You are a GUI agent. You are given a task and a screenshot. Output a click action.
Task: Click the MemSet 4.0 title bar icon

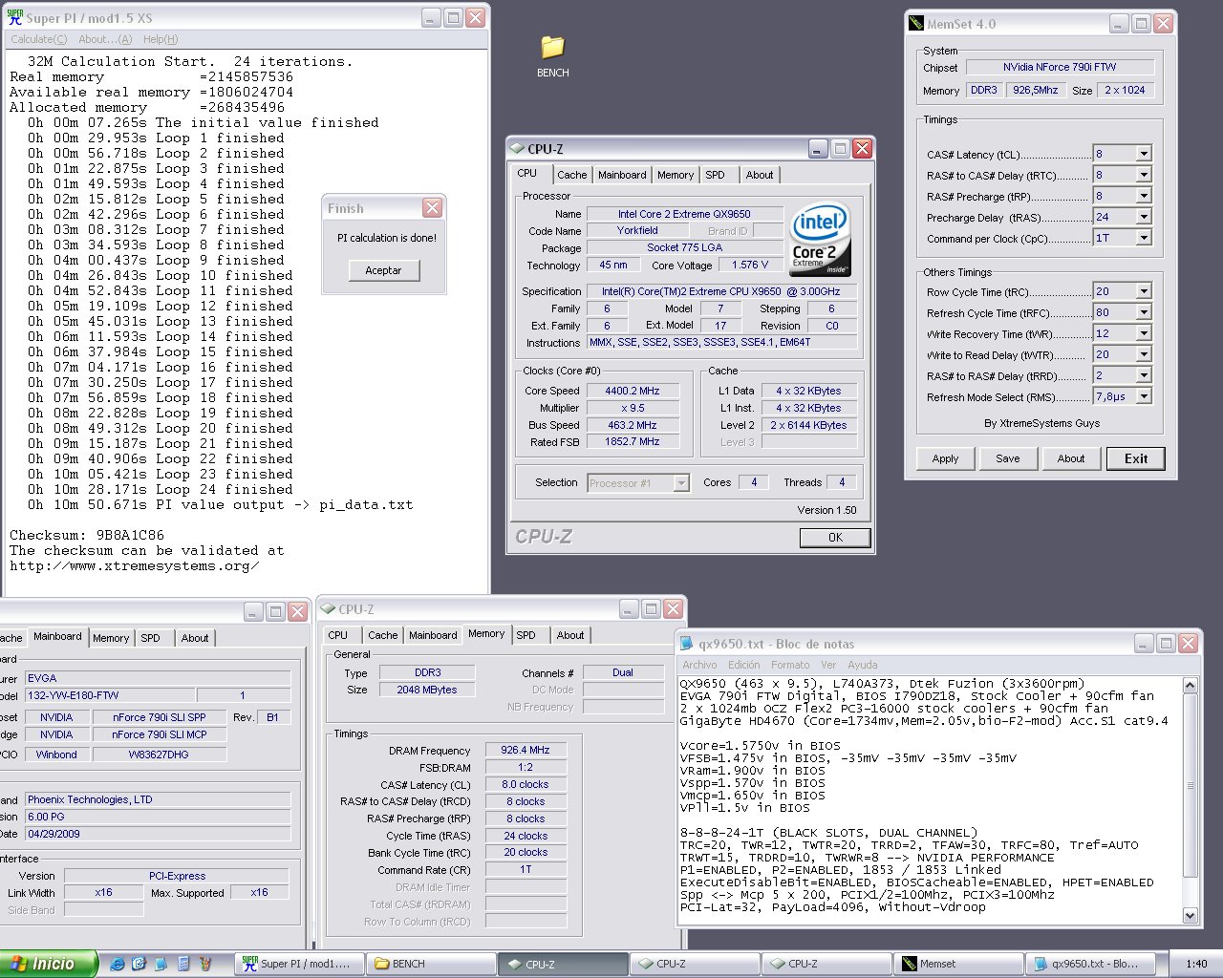(916, 23)
